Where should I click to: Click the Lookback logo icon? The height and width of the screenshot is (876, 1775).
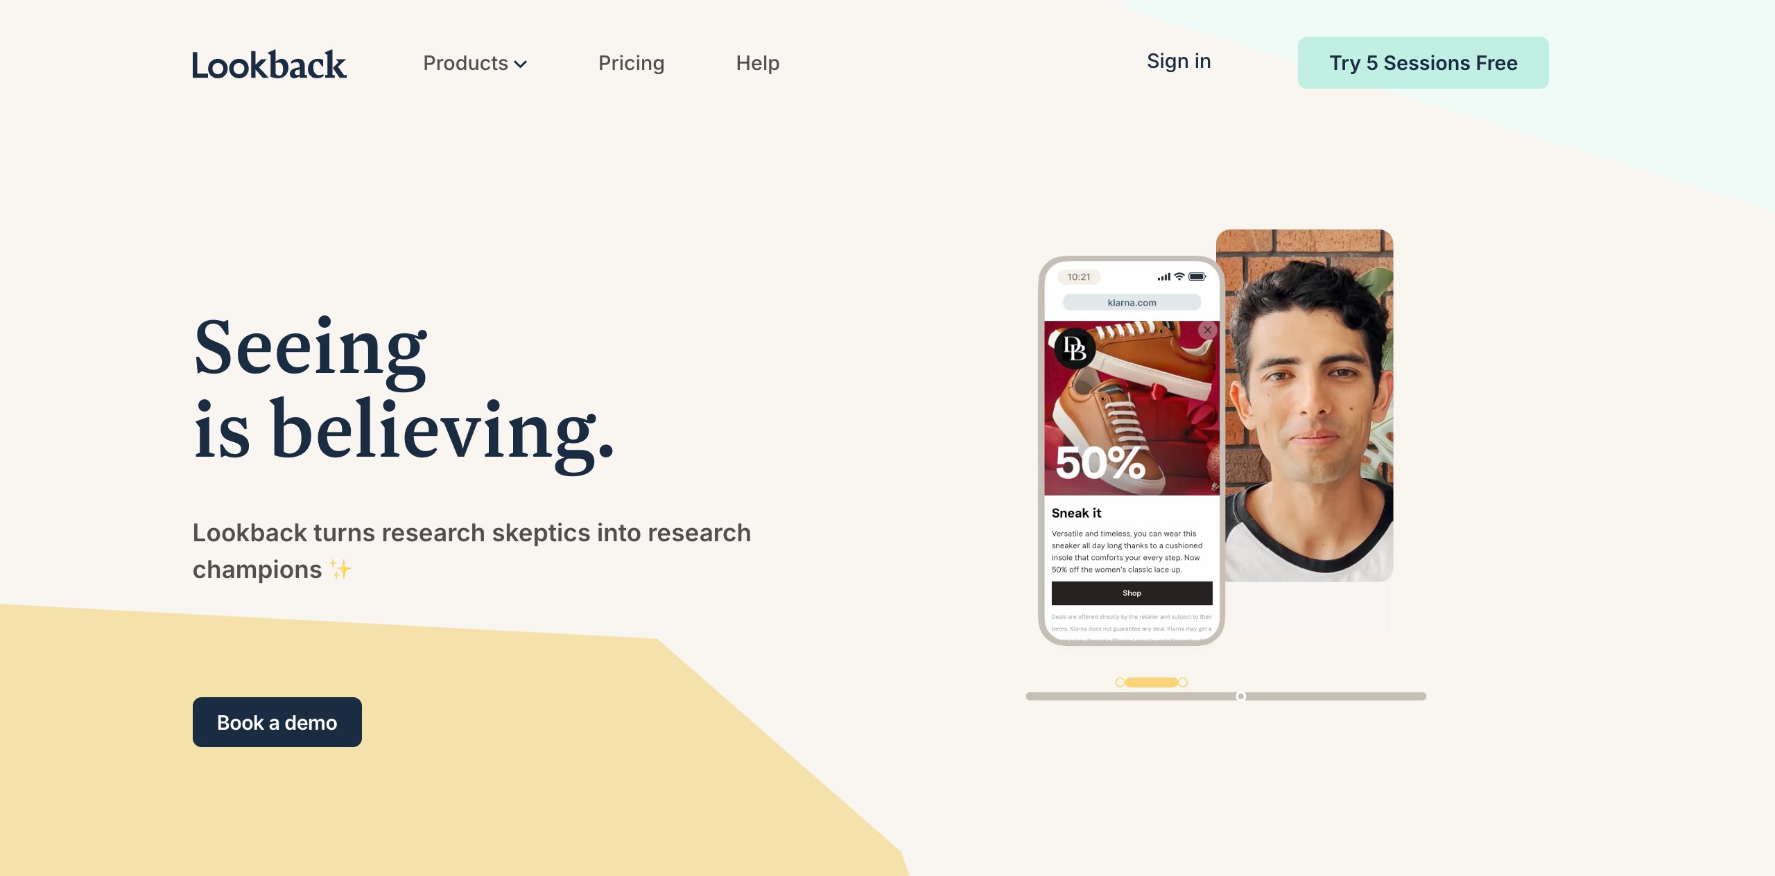coord(270,62)
